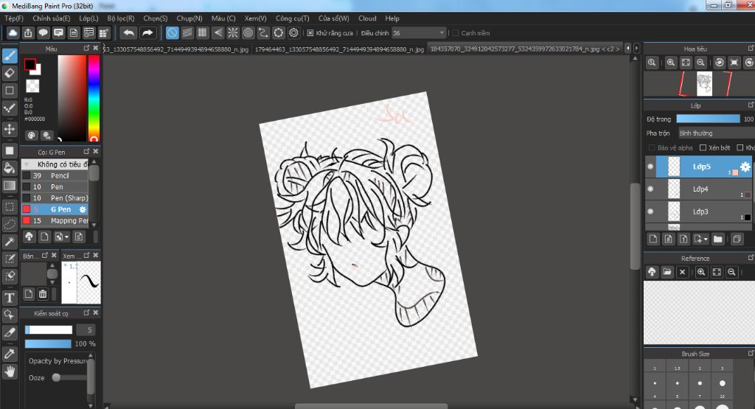Image resolution: width=755 pixels, height=409 pixels.
Task: Select the Bucket fill tool
Action: click(x=10, y=168)
